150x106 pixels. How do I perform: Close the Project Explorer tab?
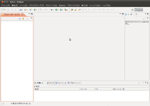coord(22,14)
